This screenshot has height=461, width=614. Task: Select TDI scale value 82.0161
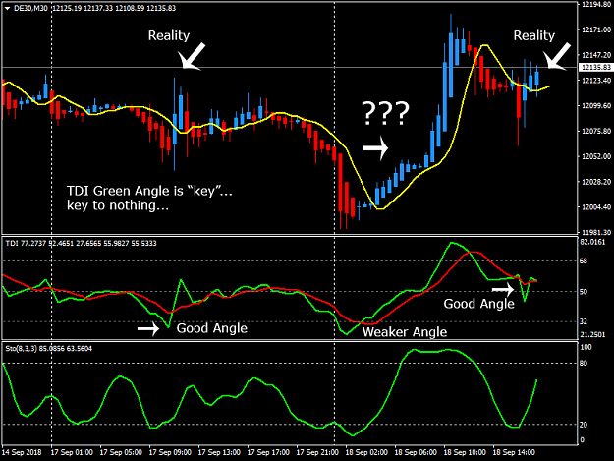pos(592,243)
